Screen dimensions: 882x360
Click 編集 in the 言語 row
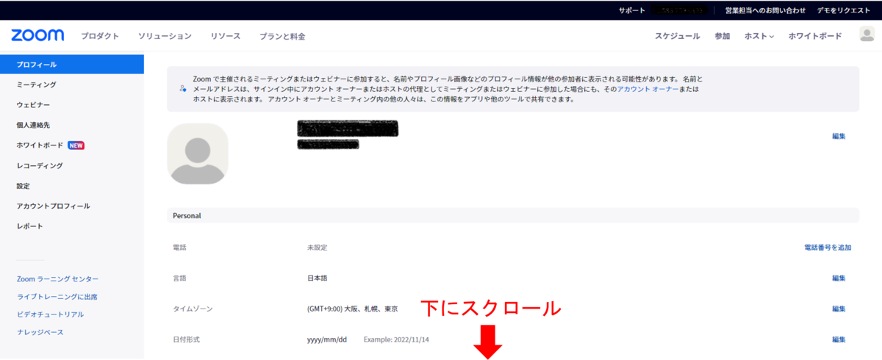[x=839, y=278]
